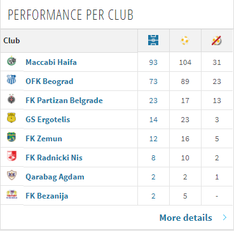Viewport: 234px width, 231px height.
Task: Open the Maccabi Haifa club link
Action: point(51,62)
